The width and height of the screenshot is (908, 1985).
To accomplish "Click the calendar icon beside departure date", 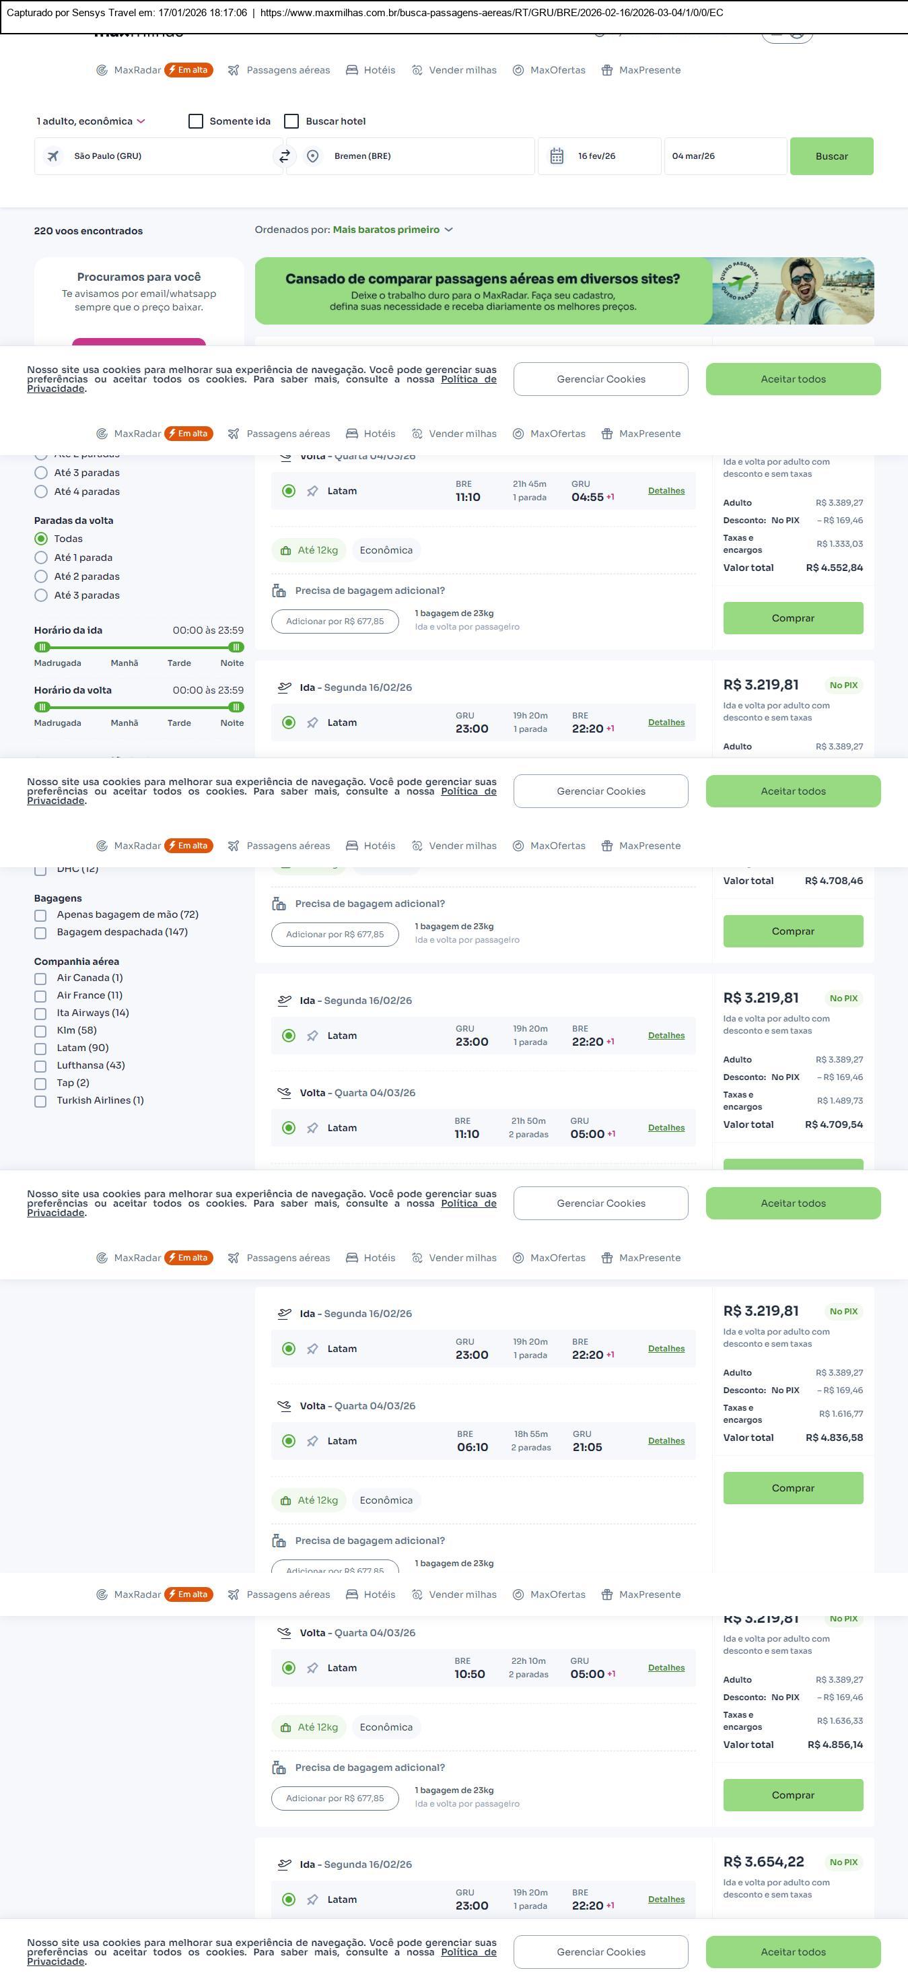I will pos(556,156).
